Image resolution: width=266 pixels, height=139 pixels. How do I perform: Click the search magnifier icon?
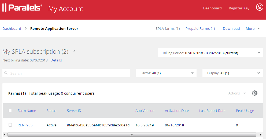tap(6, 73)
